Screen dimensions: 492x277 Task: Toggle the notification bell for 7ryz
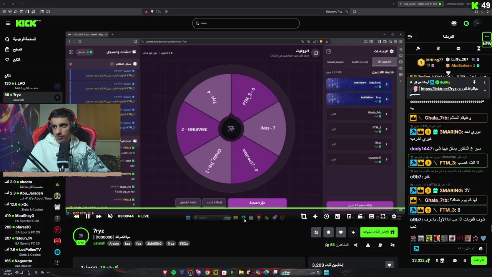point(328,232)
